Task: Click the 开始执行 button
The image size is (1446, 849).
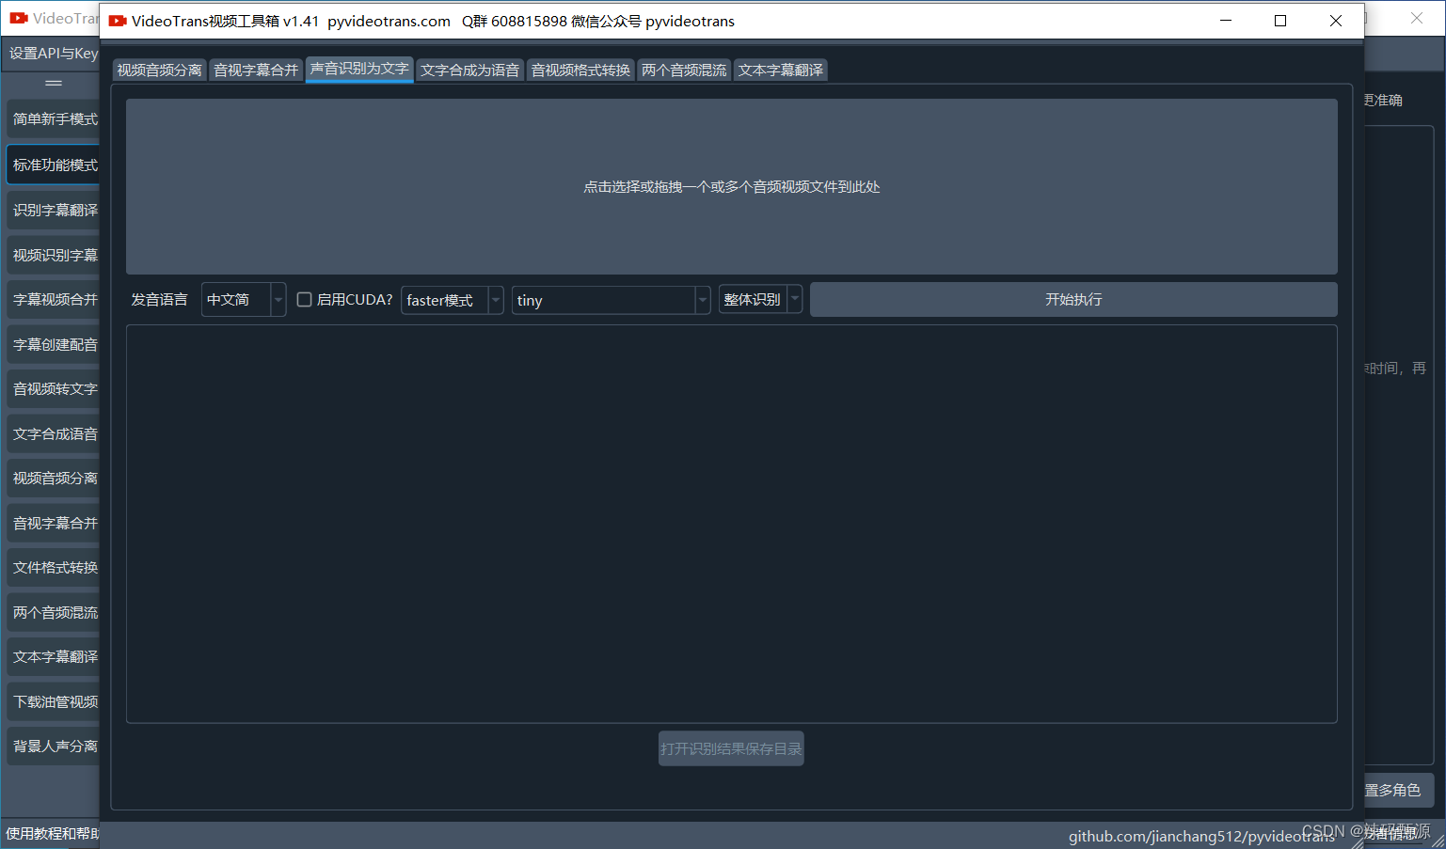Action: [1073, 300]
